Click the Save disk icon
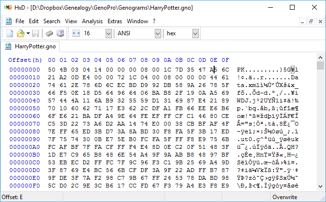This screenshot has width=326, height=202. [x=35, y=33]
